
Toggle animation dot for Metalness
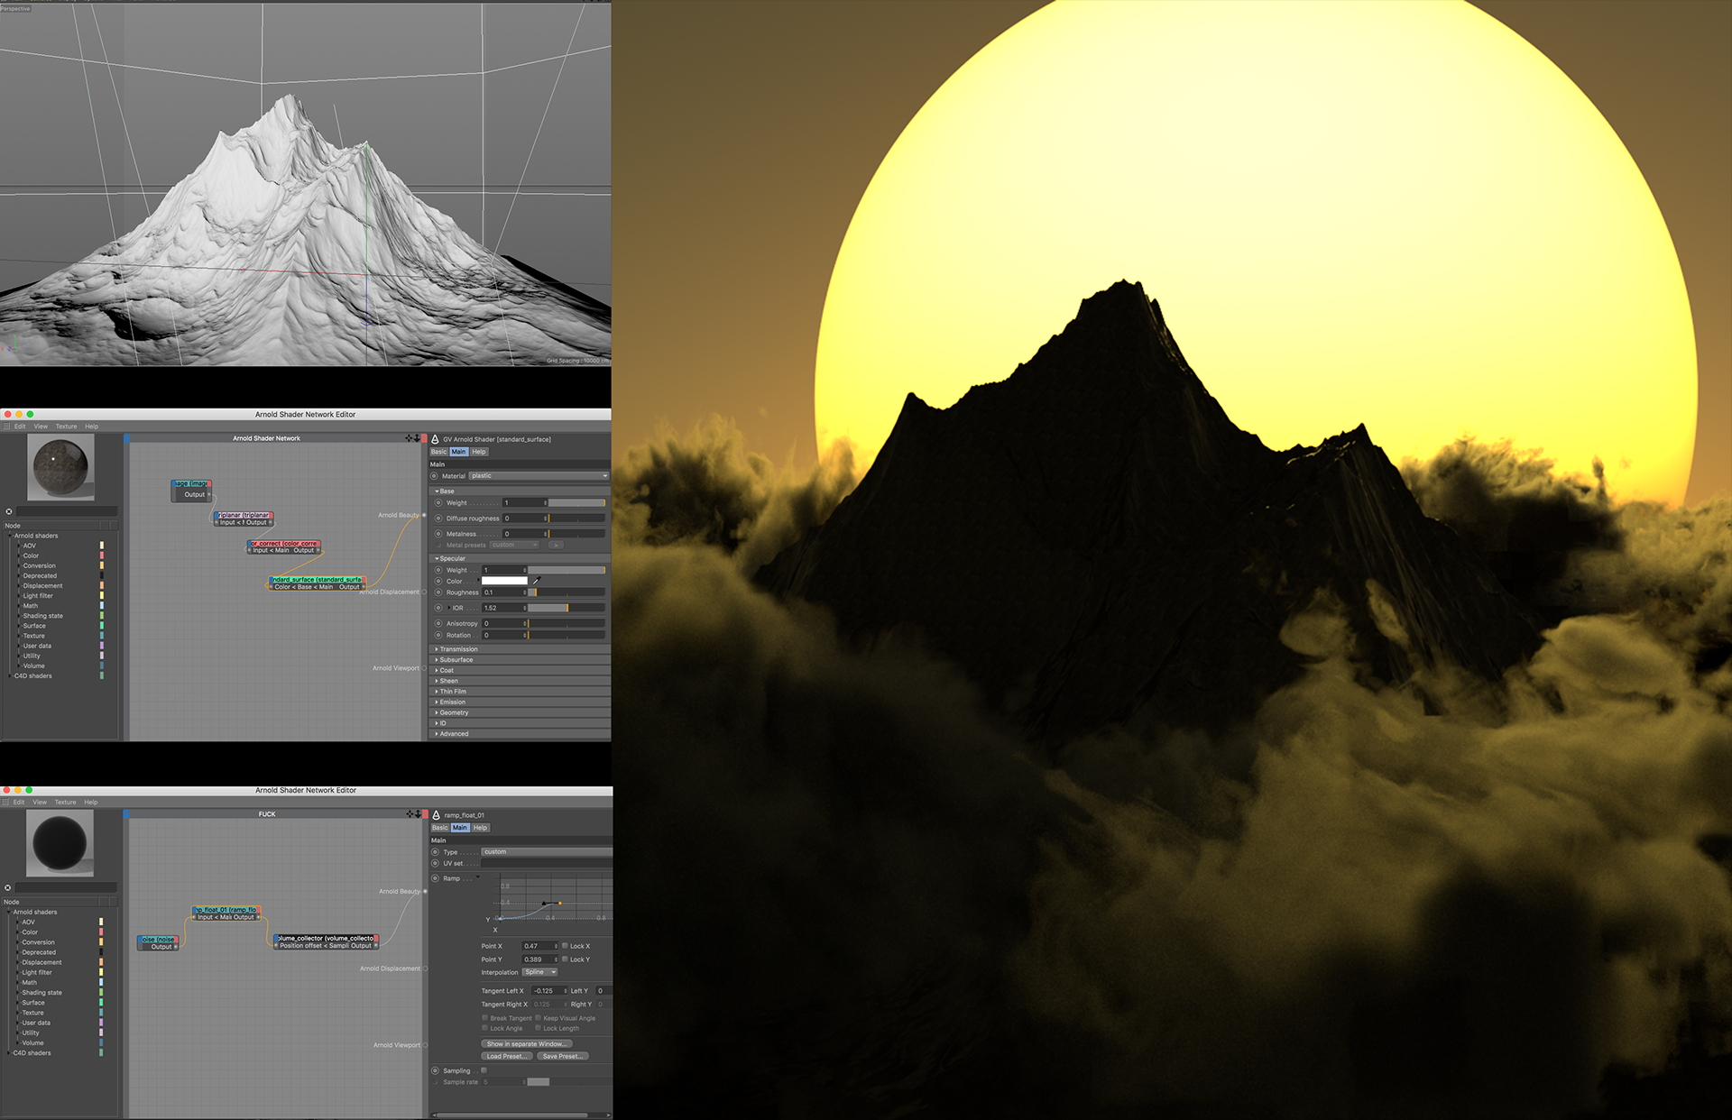tap(438, 534)
